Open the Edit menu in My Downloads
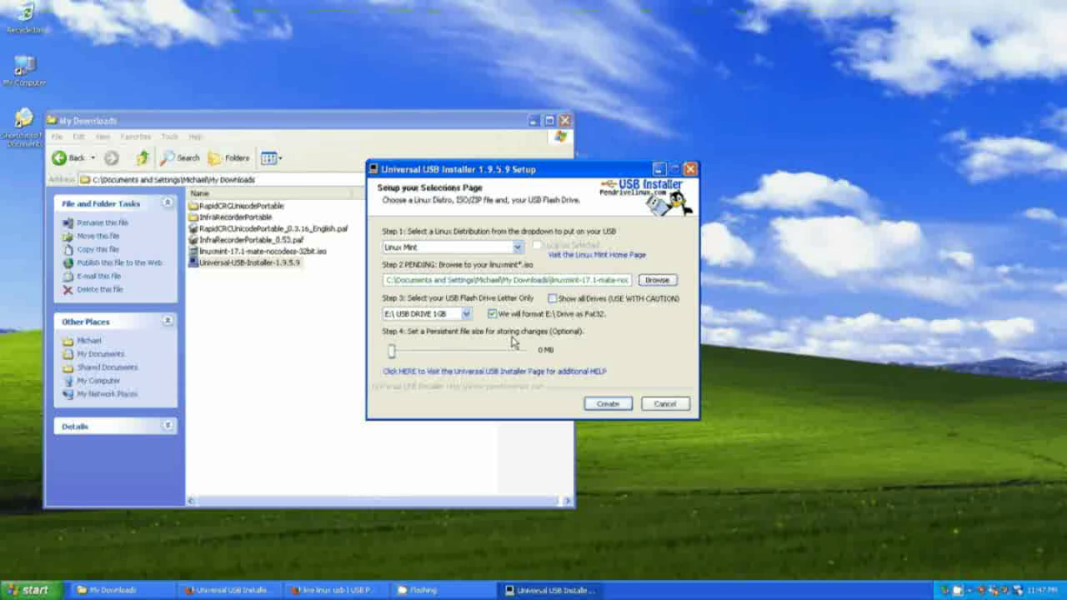This screenshot has height=600, width=1067. pyautogui.click(x=78, y=137)
